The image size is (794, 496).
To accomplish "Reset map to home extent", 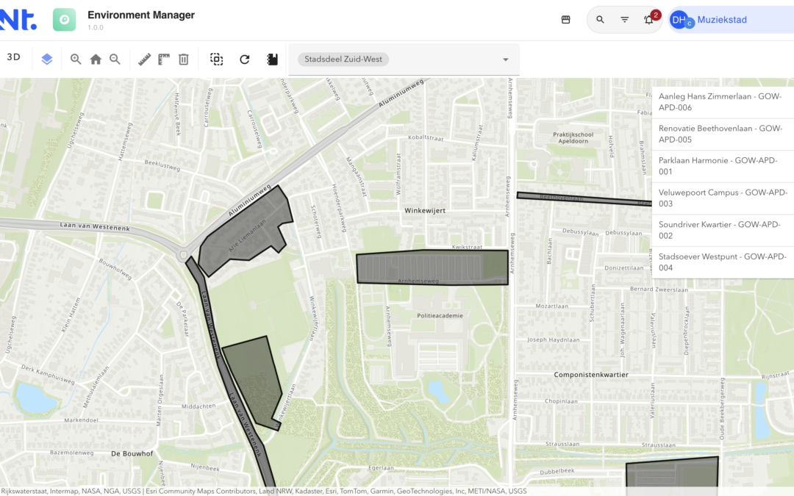I will click(95, 60).
